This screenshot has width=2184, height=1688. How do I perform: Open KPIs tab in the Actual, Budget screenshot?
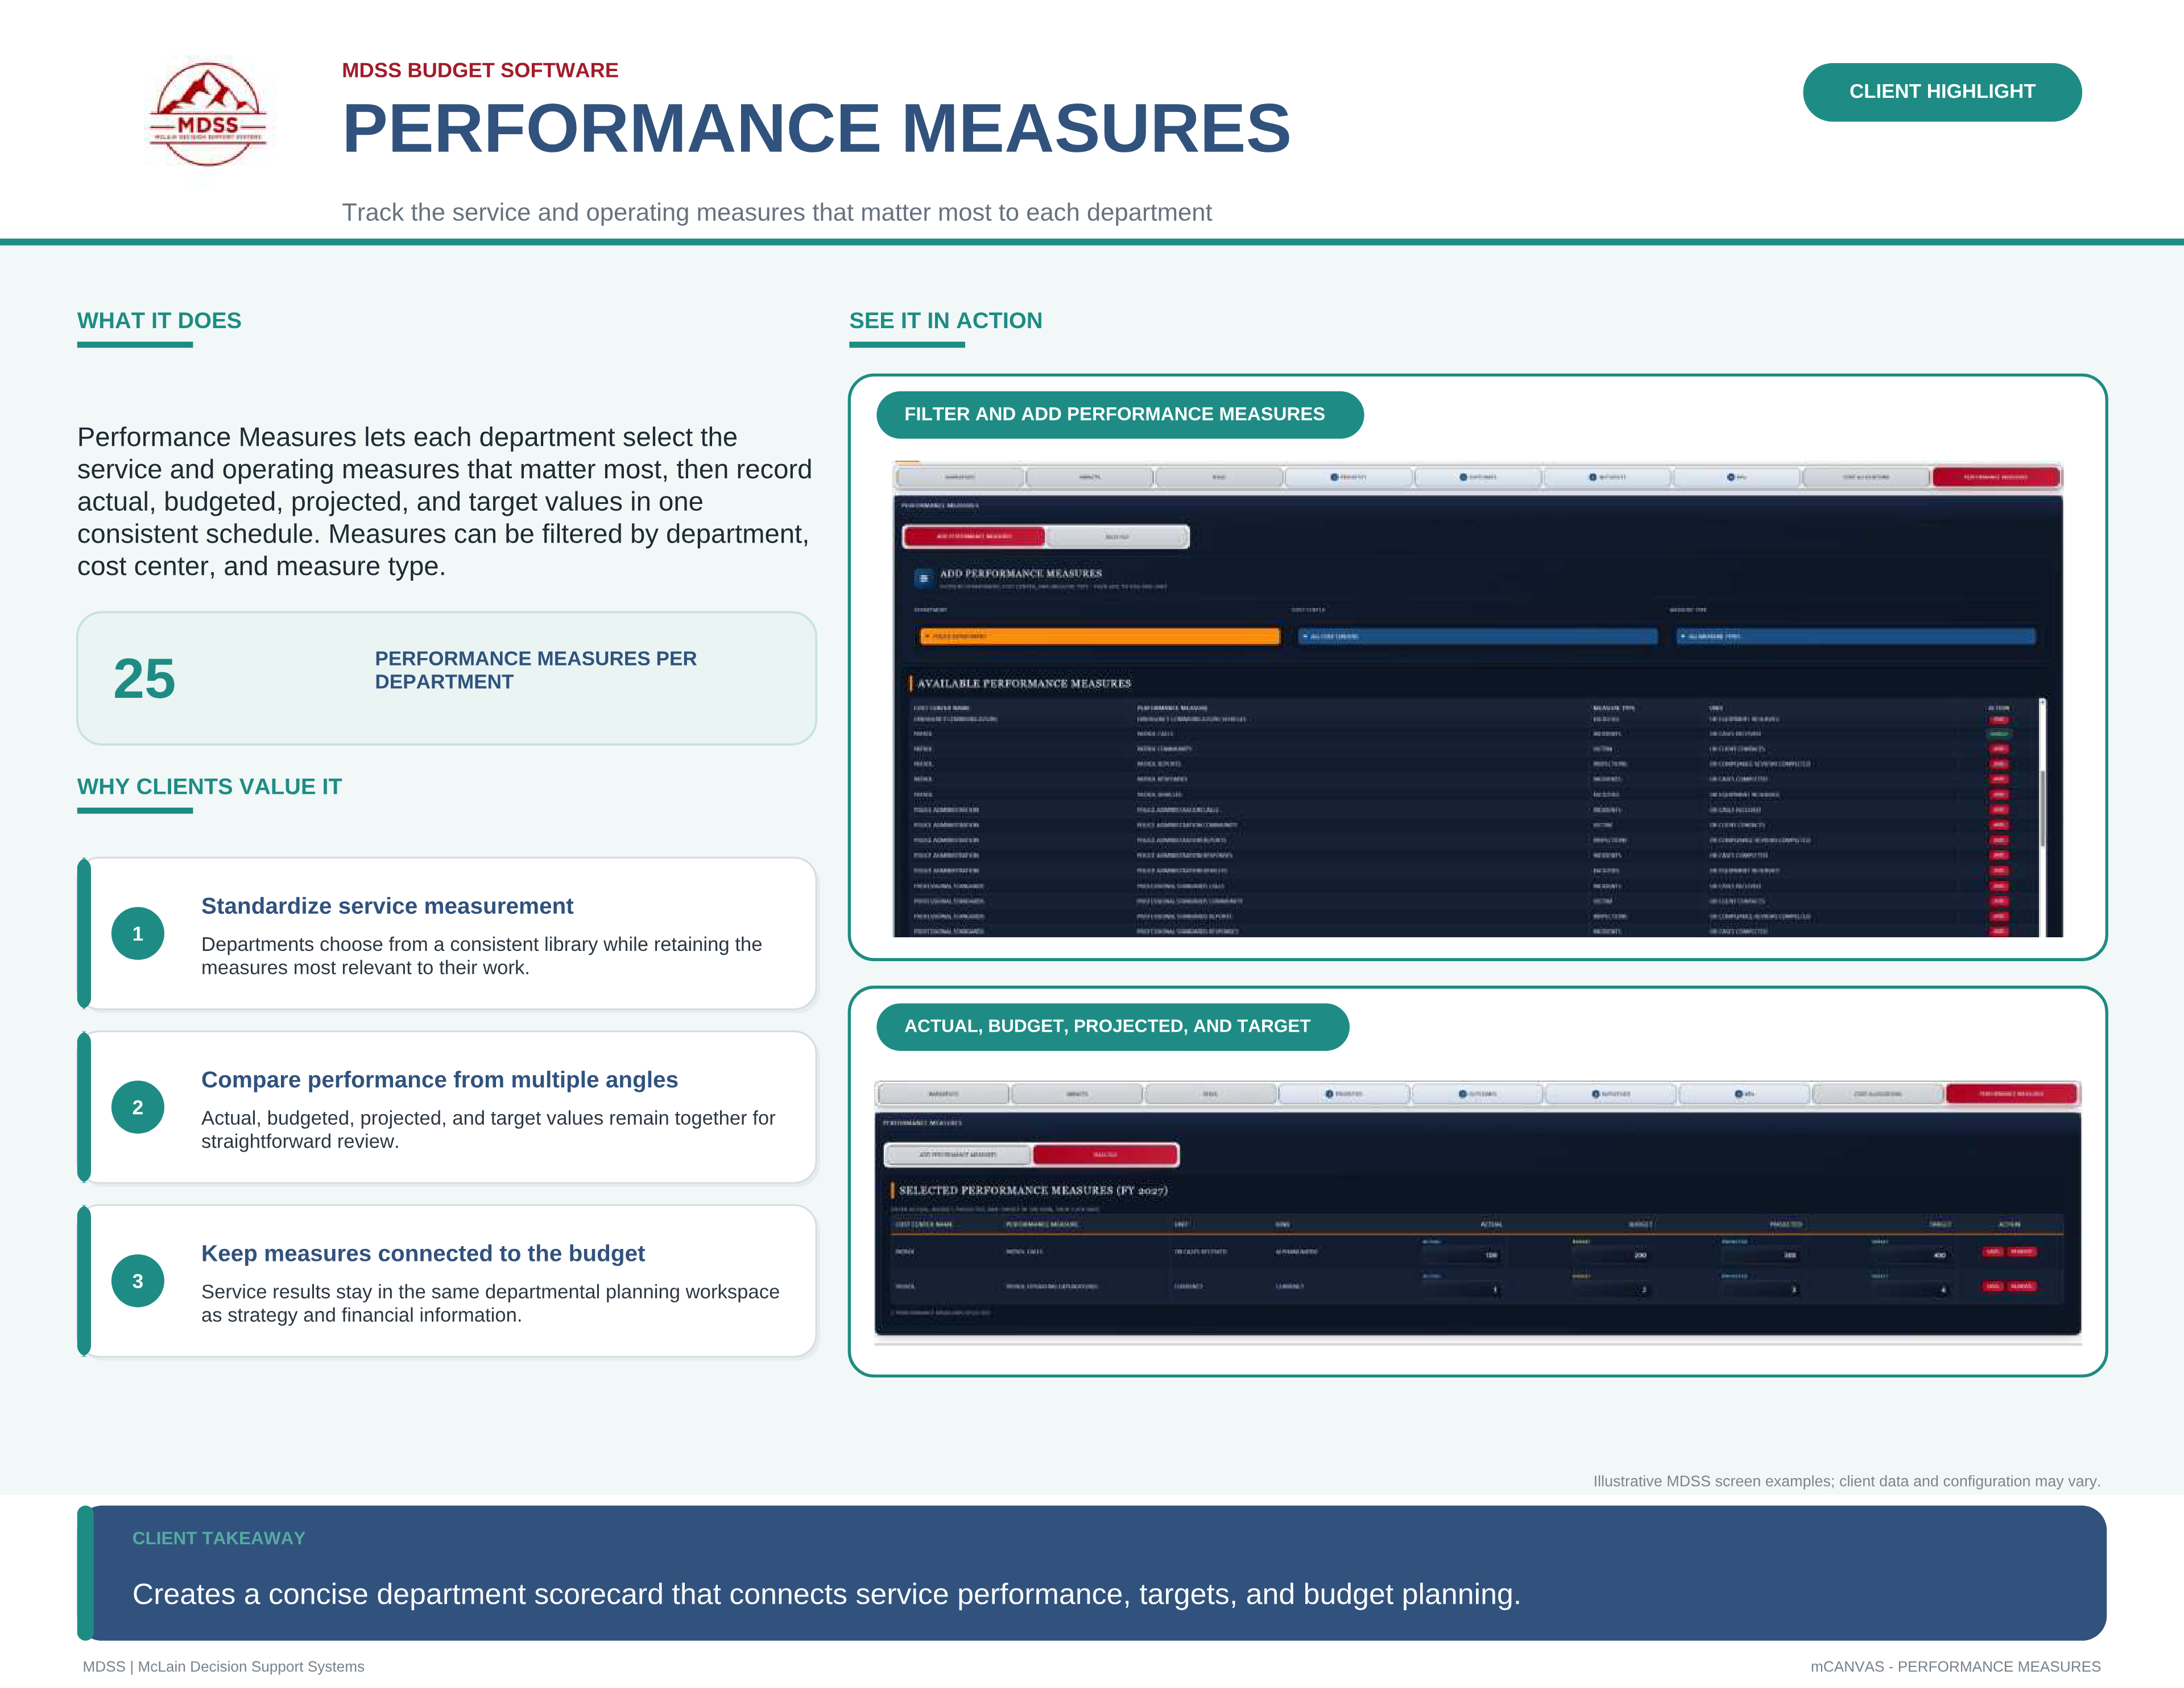click(x=1745, y=1094)
